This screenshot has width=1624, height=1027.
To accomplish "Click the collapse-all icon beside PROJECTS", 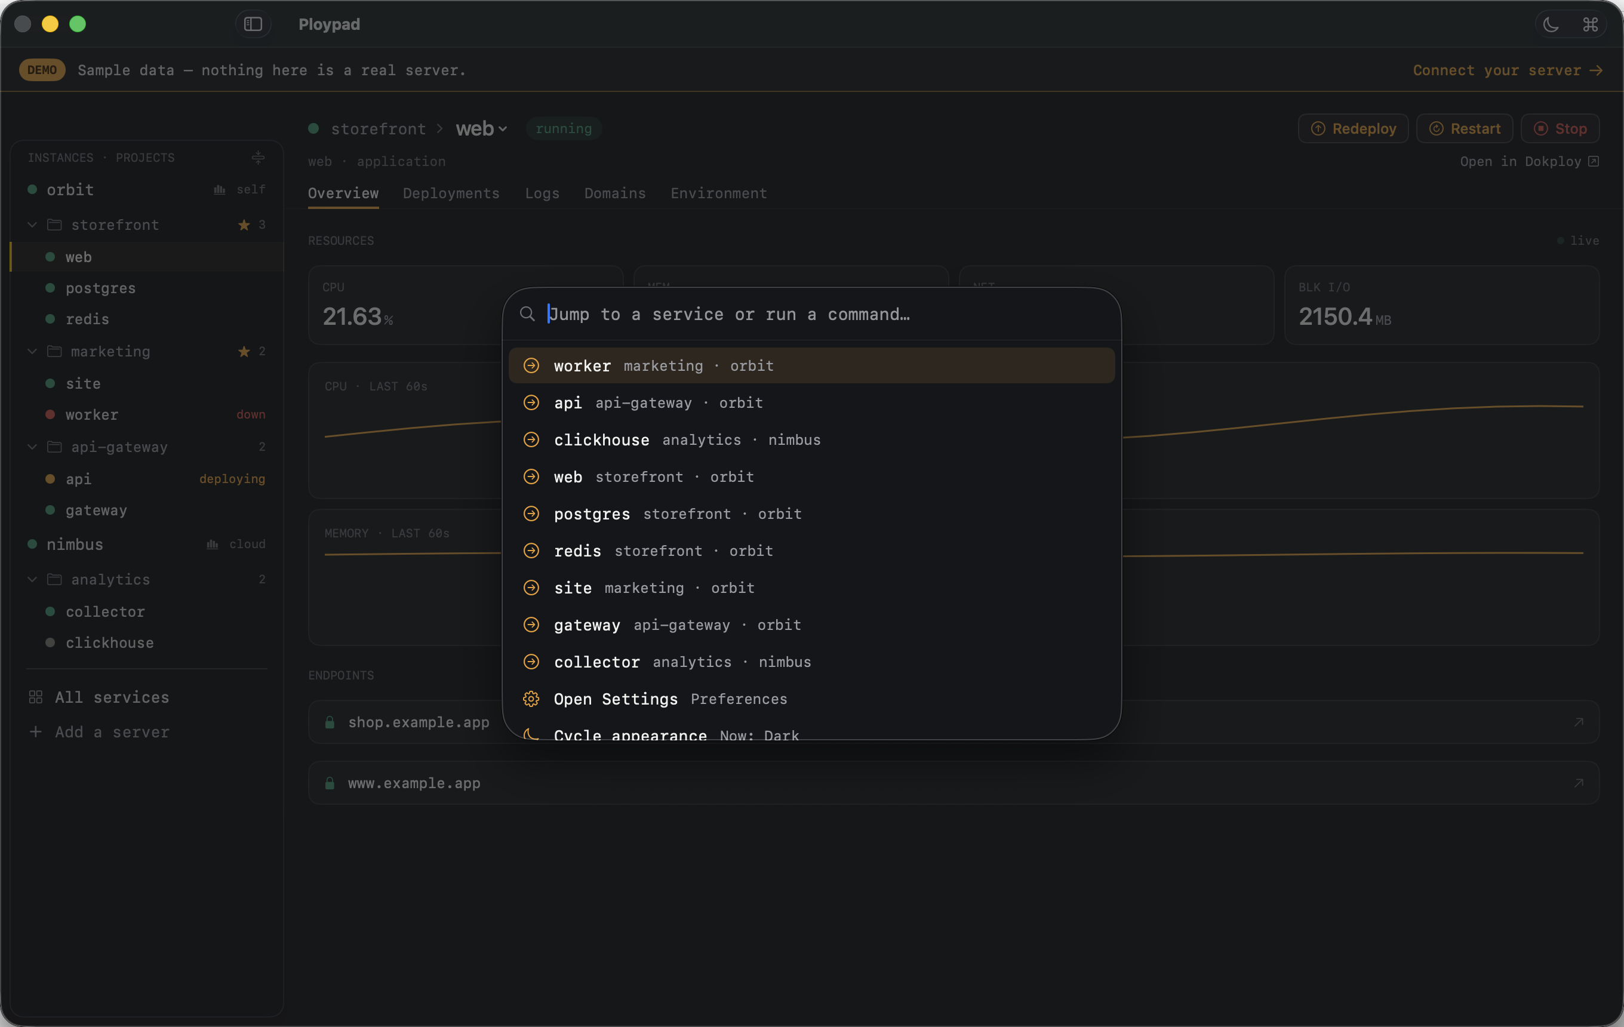I will [259, 157].
